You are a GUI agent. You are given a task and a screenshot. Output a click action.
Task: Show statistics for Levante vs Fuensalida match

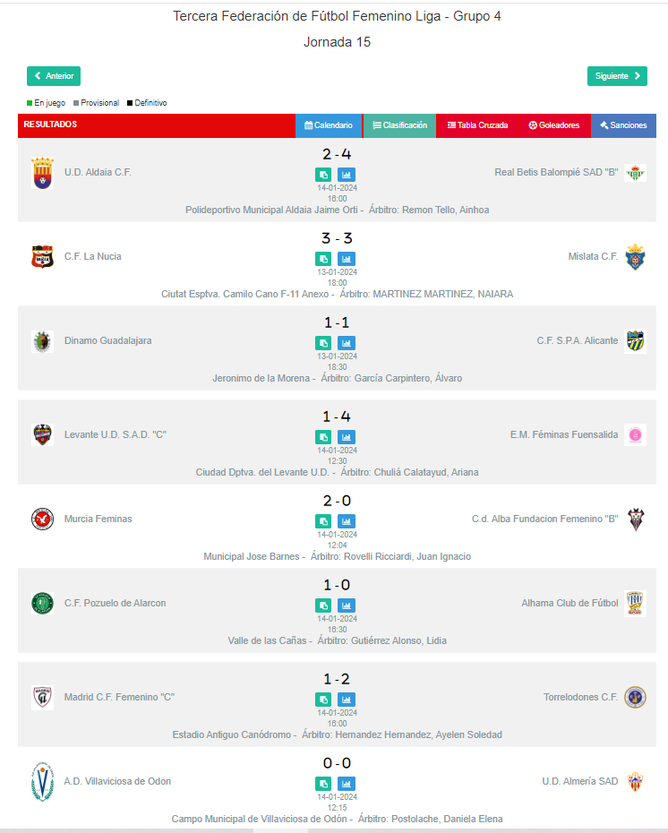click(x=347, y=437)
